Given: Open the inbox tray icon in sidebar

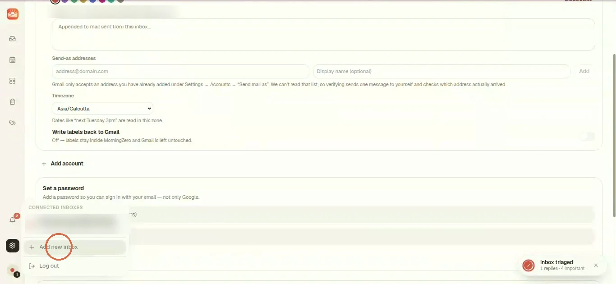Looking at the screenshot, I should [x=13, y=39].
